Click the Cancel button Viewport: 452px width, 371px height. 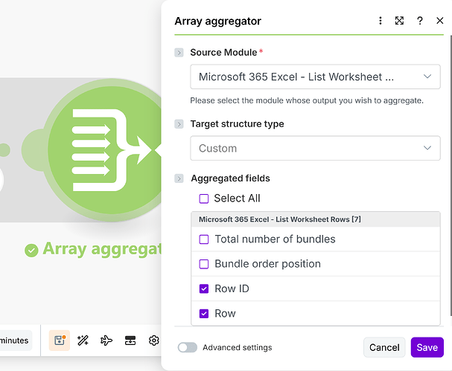pyautogui.click(x=384, y=347)
